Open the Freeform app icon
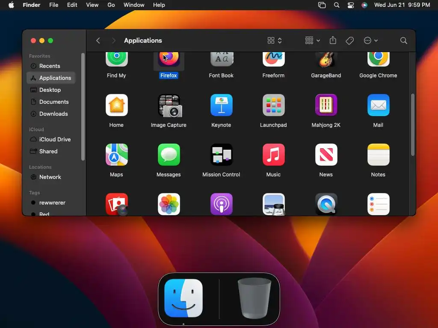438x328 pixels. (273, 59)
